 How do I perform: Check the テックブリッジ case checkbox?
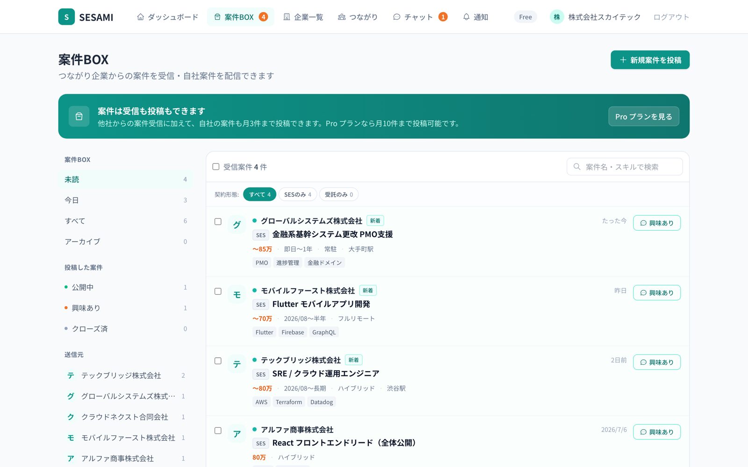(218, 361)
